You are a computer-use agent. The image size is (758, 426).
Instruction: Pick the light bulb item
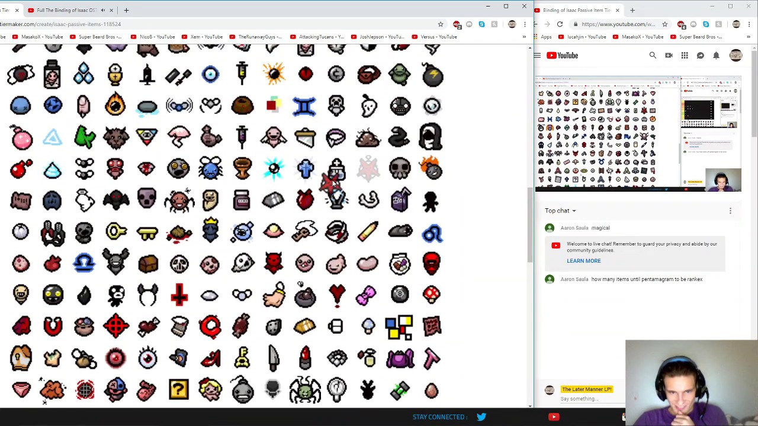[336, 389]
